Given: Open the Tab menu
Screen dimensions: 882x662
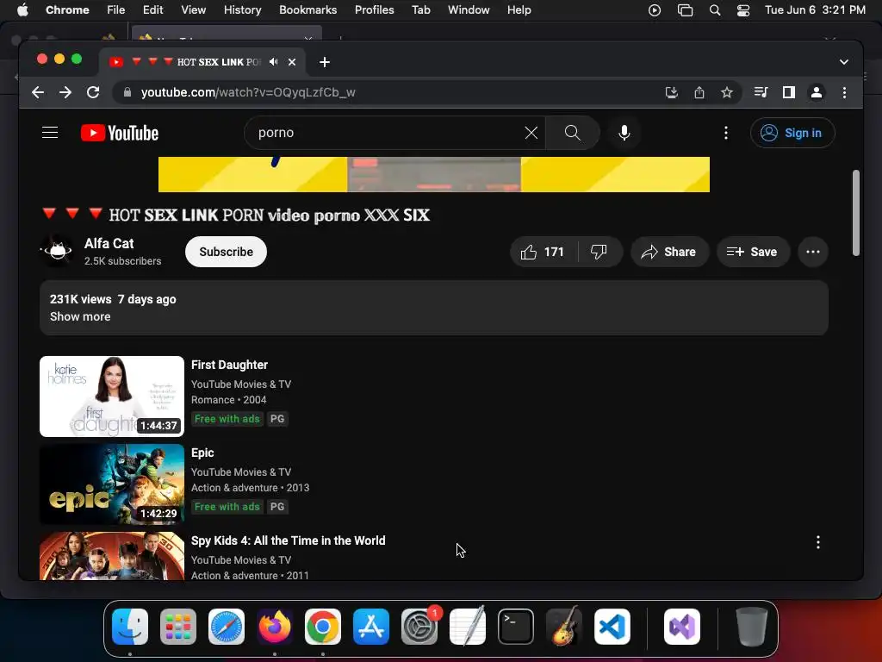Looking at the screenshot, I should click(420, 10).
